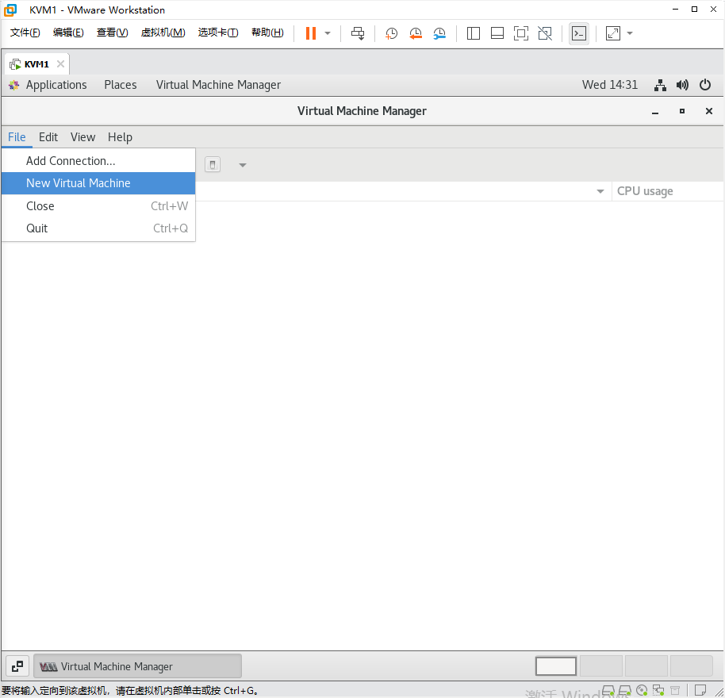The height and width of the screenshot is (698, 725).
Task: Enter VMware full screen mode
Action: click(x=521, y=33)
